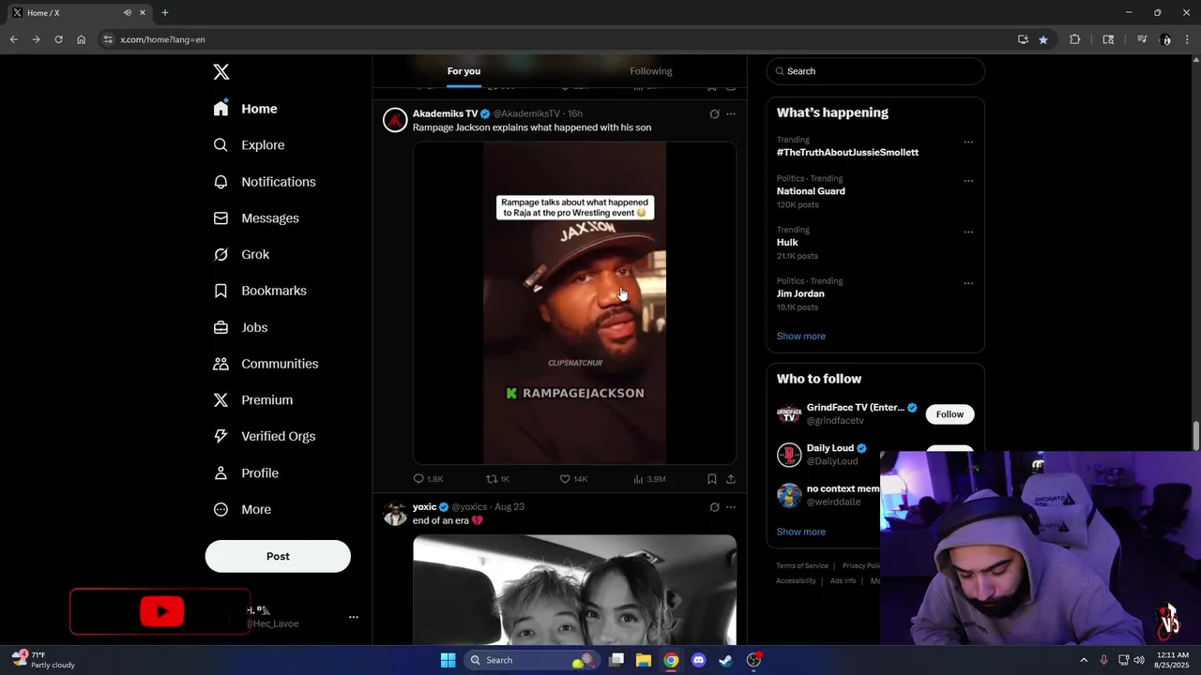1201x675 pixels.
Task: Switch to the For you tab
Action: pos(464,71)
